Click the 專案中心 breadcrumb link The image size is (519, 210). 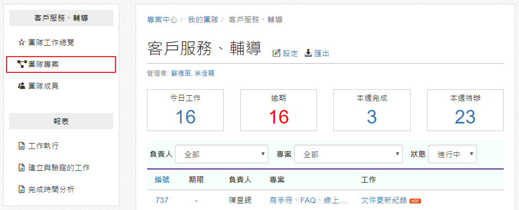162,20
